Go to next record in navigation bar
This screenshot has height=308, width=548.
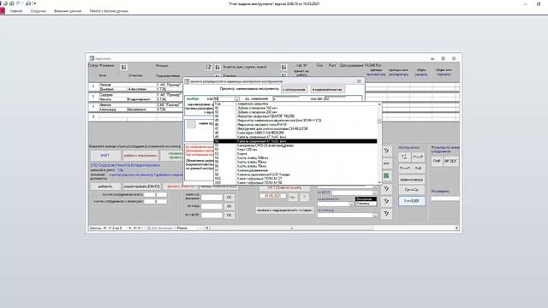pyautogui.click(x=130, y=228)
